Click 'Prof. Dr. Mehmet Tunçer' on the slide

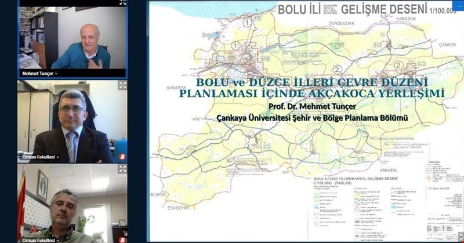tap(312, 106)
